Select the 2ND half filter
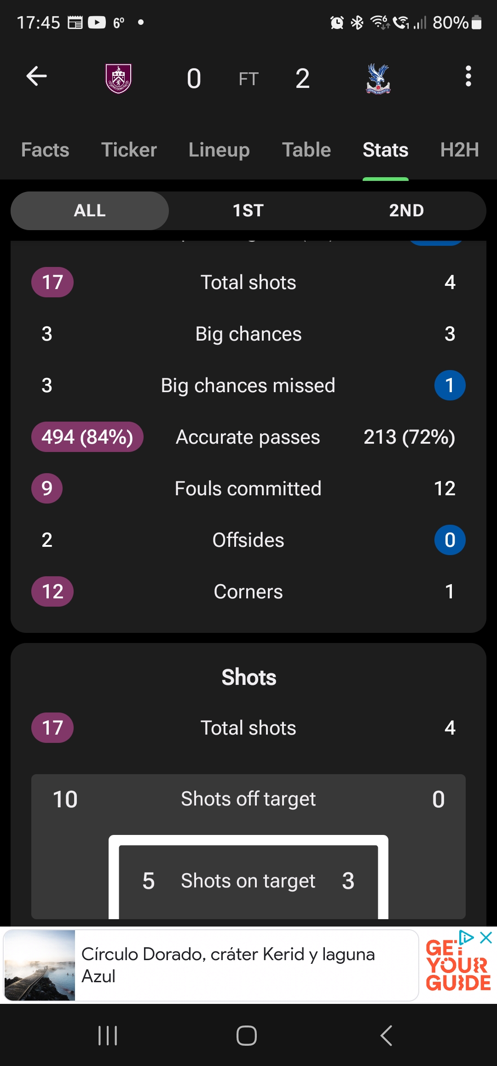This screenshot has height=1066, width=497. [406, 211]
